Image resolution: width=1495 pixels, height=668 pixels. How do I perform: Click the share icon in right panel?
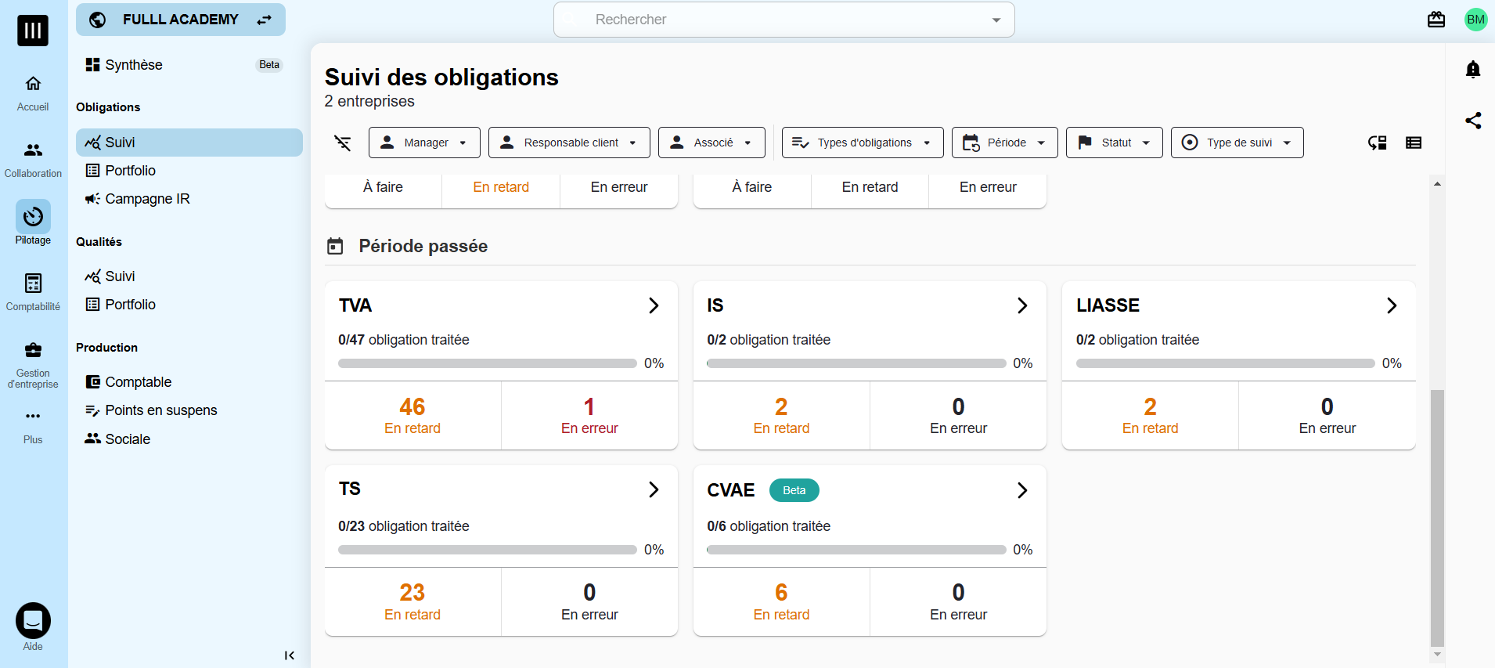click(1472, 121)
